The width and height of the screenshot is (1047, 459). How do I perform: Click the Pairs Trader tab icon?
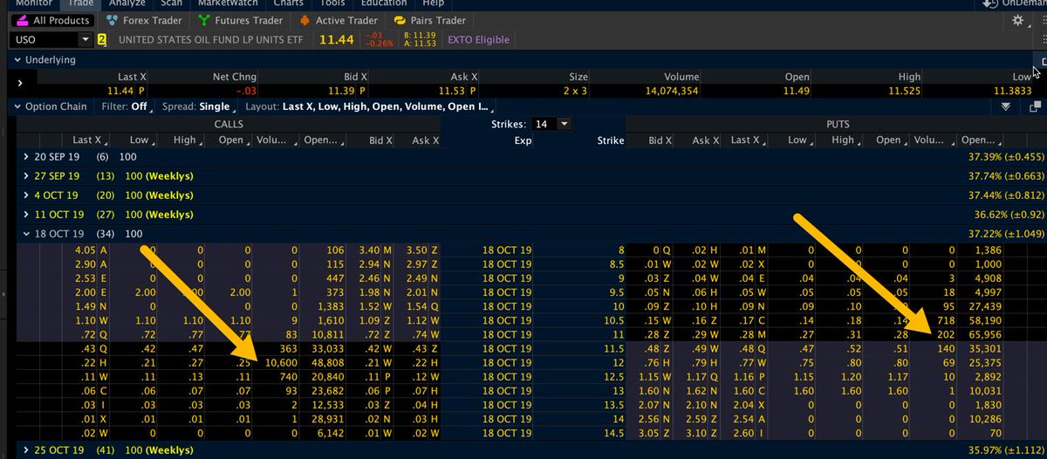tap(400, 20)
